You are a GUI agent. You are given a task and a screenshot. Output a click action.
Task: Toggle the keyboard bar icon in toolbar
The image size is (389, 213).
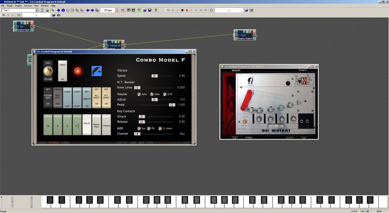129,10
